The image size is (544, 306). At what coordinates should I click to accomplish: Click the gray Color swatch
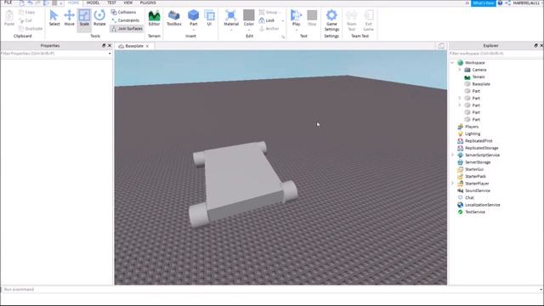click(x=249, y=15)
